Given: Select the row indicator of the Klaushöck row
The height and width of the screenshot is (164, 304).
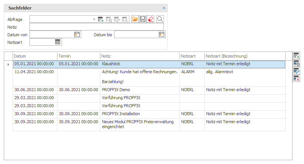Looking at the screenshot, I should click(x=8, y=64).
